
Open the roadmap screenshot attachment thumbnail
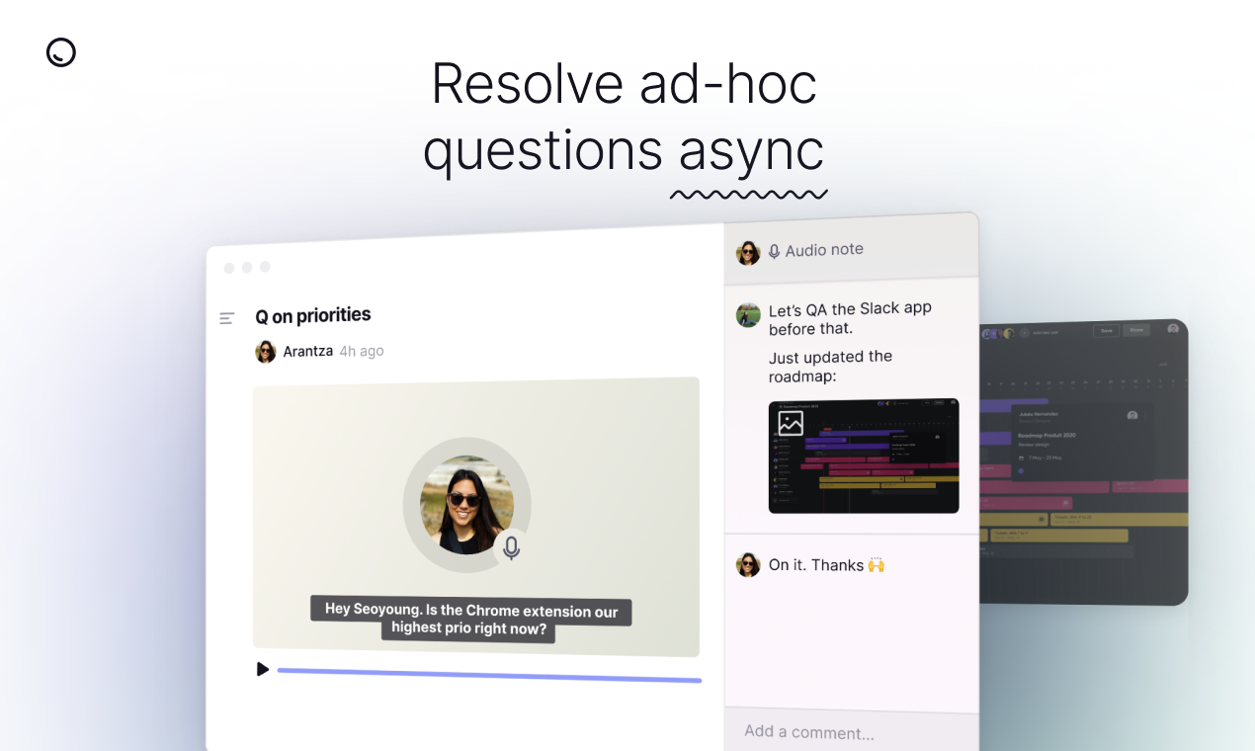(x=864, y=456)
